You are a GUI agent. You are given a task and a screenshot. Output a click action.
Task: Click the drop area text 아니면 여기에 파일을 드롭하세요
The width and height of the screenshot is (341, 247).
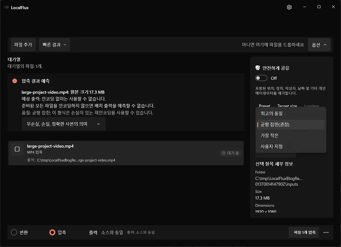pyautogui.click(x=273, y=45)
